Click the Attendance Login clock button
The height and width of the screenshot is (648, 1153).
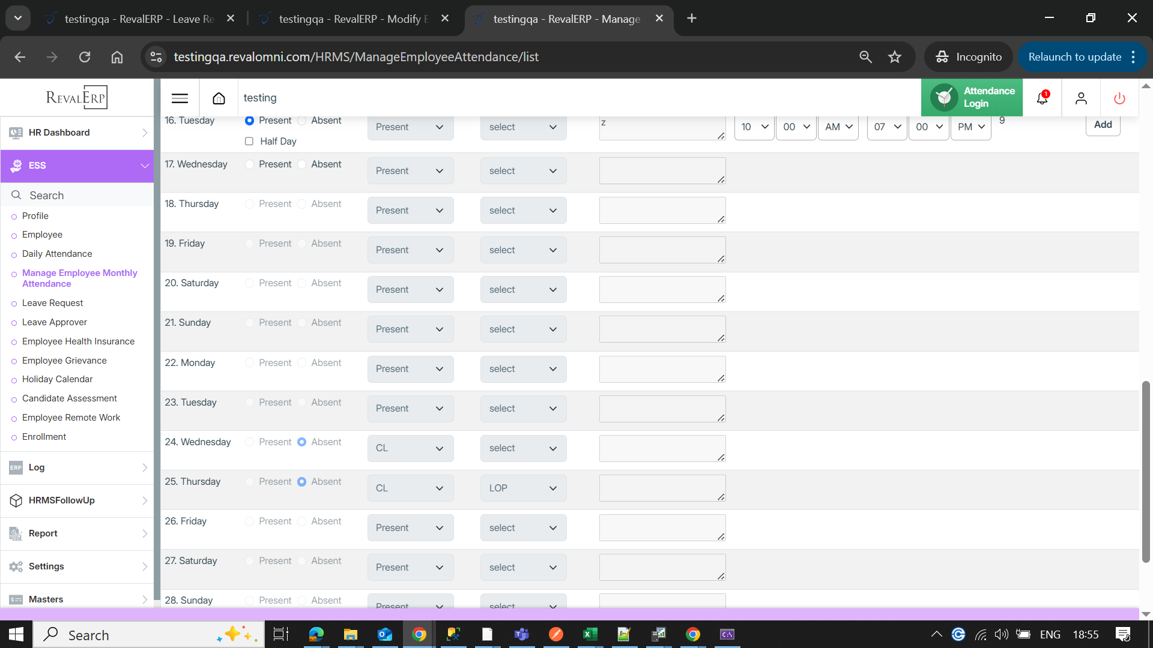coord(972,97)
